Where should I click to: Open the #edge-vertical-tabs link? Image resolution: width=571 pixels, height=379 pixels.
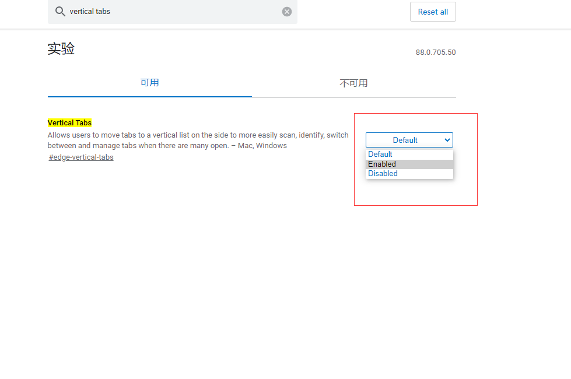tap(81, 157)
